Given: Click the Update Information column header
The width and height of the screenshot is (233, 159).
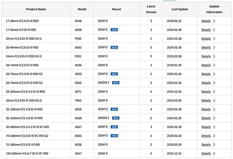Looking at the screenshot, I should tap(214, 9).
